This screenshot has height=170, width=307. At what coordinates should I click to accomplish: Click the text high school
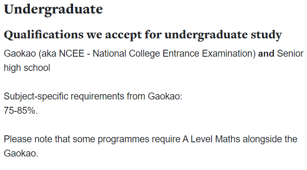pyautogui.click(x=27, y=68)
